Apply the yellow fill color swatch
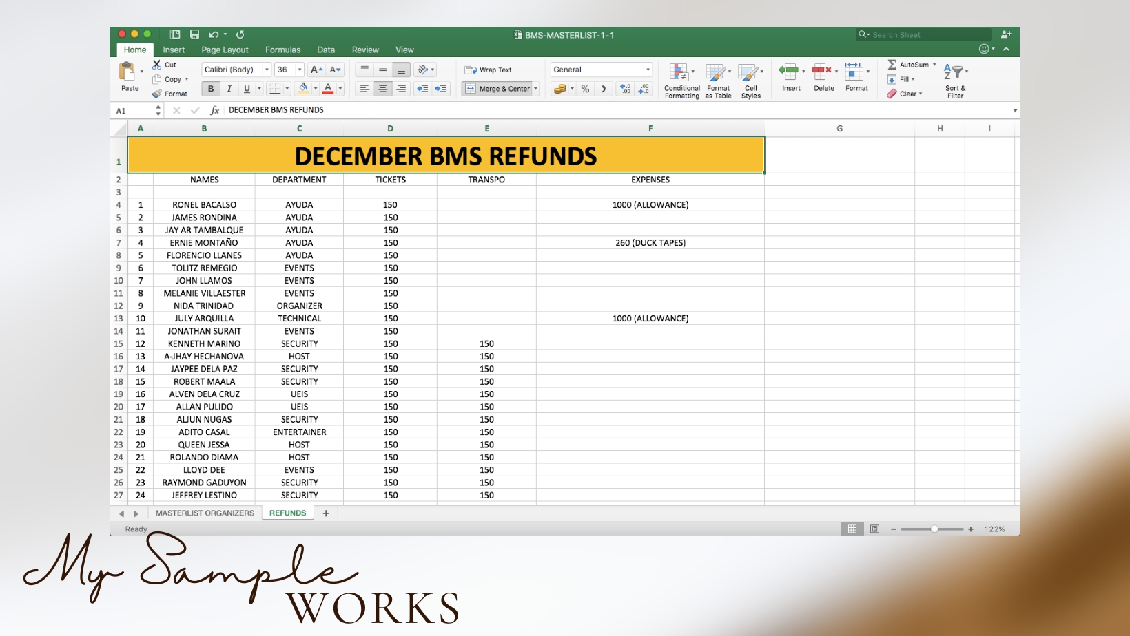 [303, 89]
